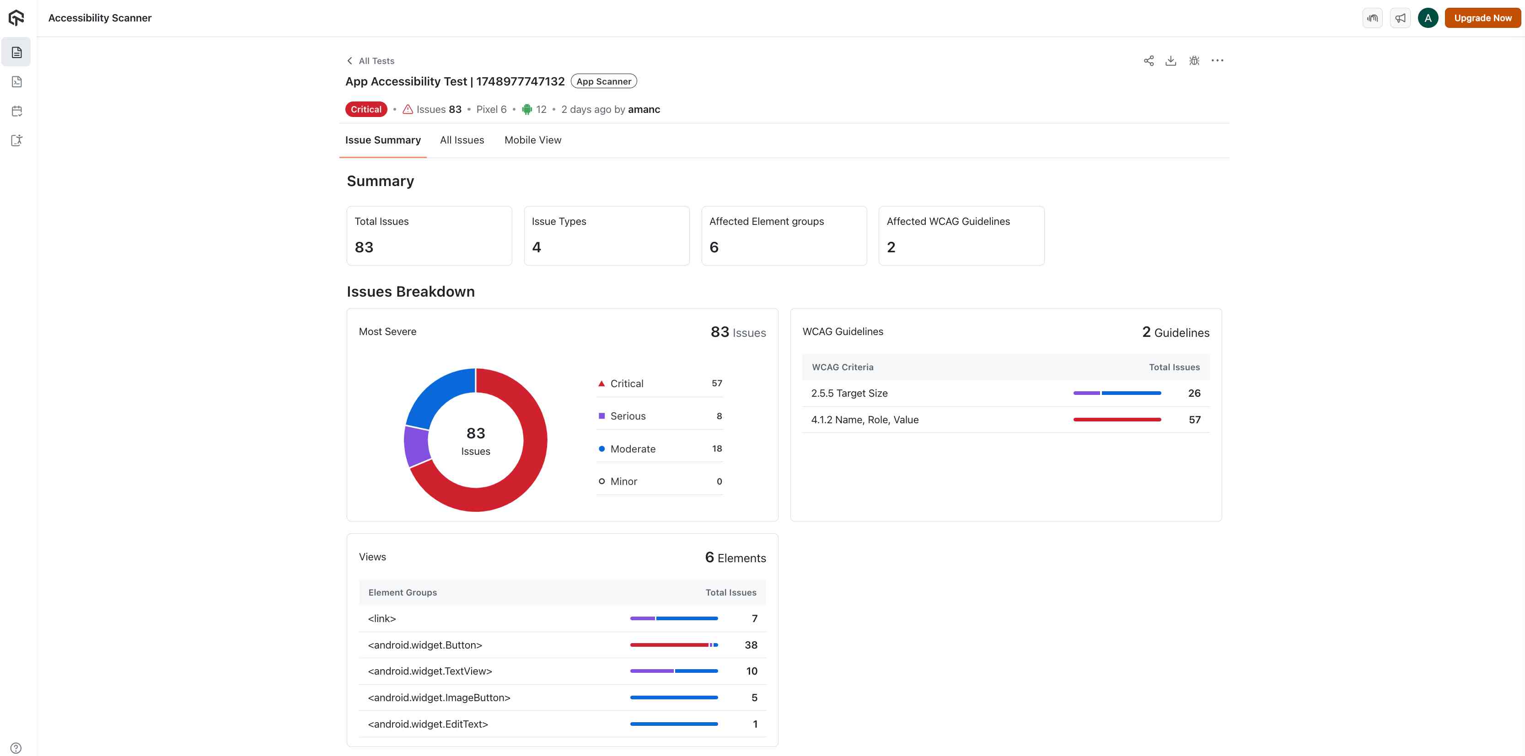The image size is (1525, 756).
Task: Click the bug report icon
Action: [1194, 60]
